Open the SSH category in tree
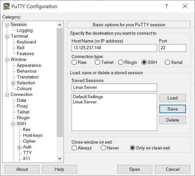 (21, 123)
